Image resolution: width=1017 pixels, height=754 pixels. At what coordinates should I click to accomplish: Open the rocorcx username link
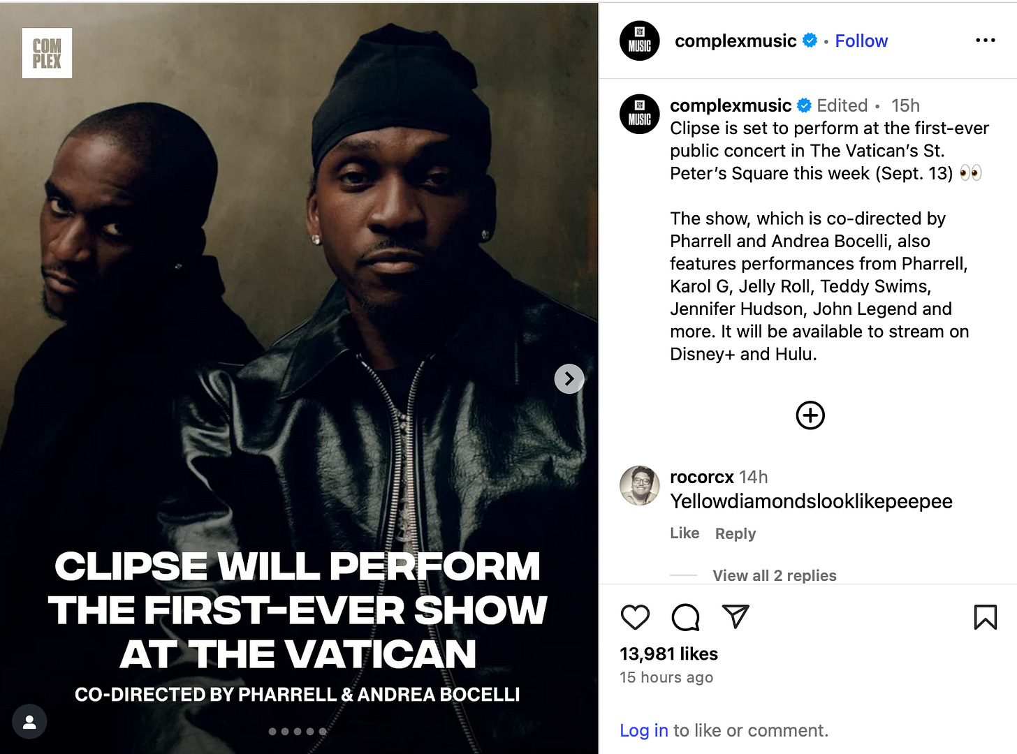[702, 477]
